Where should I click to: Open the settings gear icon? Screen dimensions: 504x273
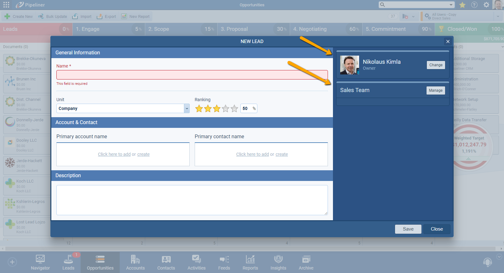click(x=486, y=5)
